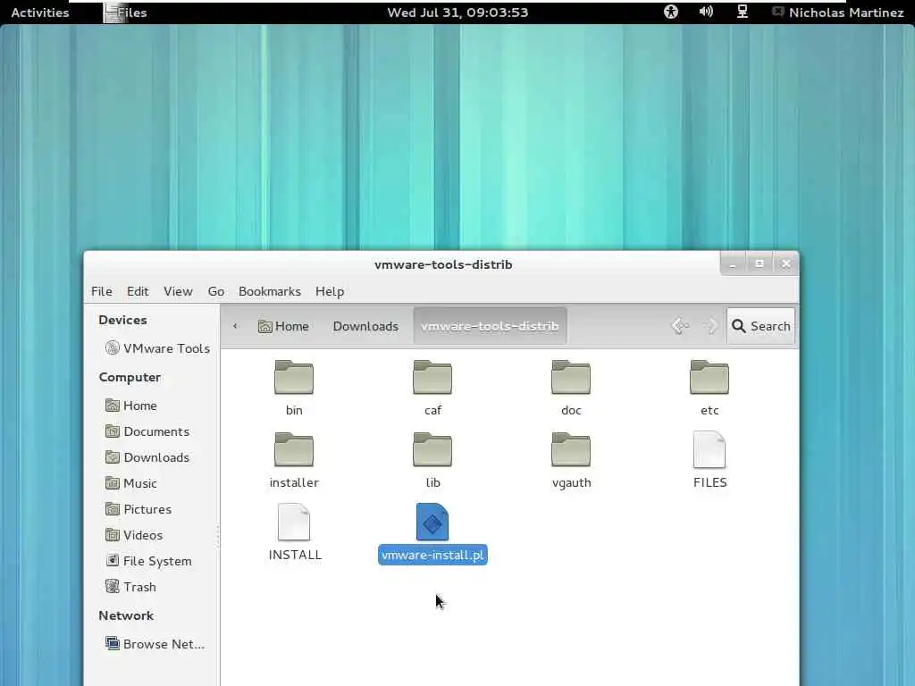The height and width of the screenshot is (686, 915).
Task: Click the Trash label in sidebar
Action: pyautogui.click(x=139, y=587)
